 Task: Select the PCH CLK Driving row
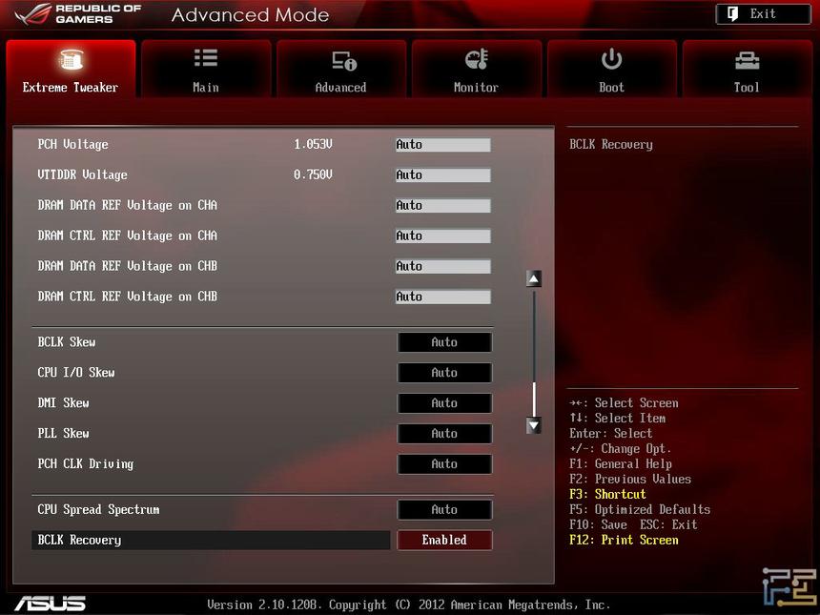coord(219,463)
